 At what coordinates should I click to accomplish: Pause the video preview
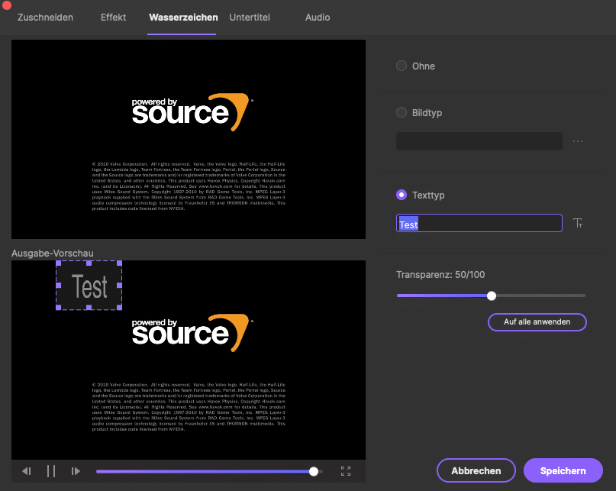click(51, 471)
